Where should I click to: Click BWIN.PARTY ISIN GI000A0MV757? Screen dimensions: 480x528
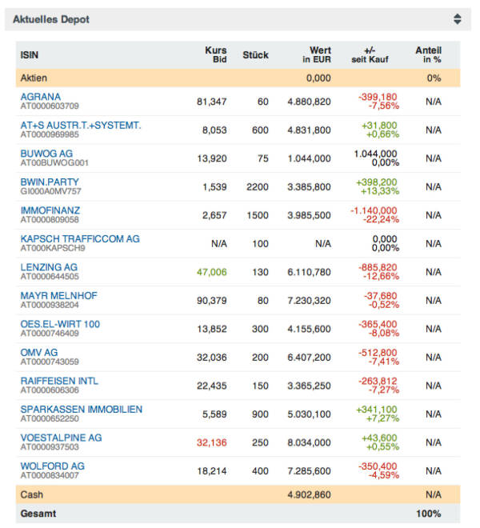click(50, 191)
